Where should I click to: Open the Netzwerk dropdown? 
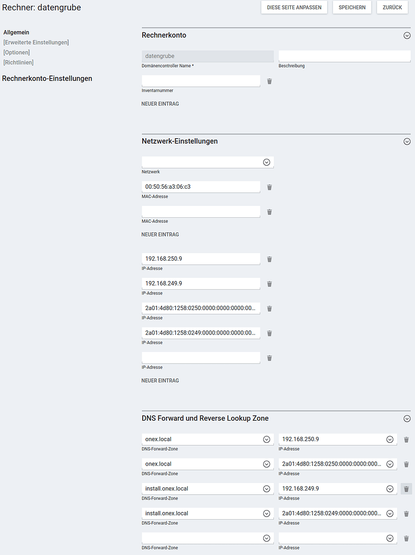266,162
